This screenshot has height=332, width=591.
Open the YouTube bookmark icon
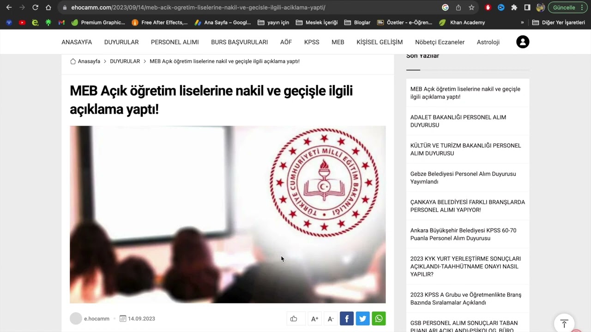pyautogui.click(x=22, y=22)
